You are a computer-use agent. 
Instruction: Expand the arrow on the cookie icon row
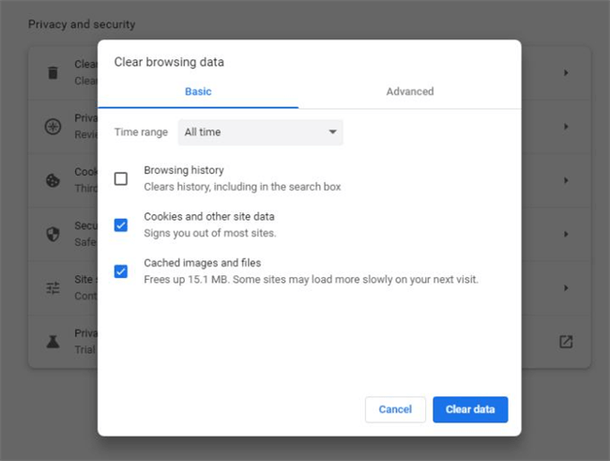click(566, 180)
